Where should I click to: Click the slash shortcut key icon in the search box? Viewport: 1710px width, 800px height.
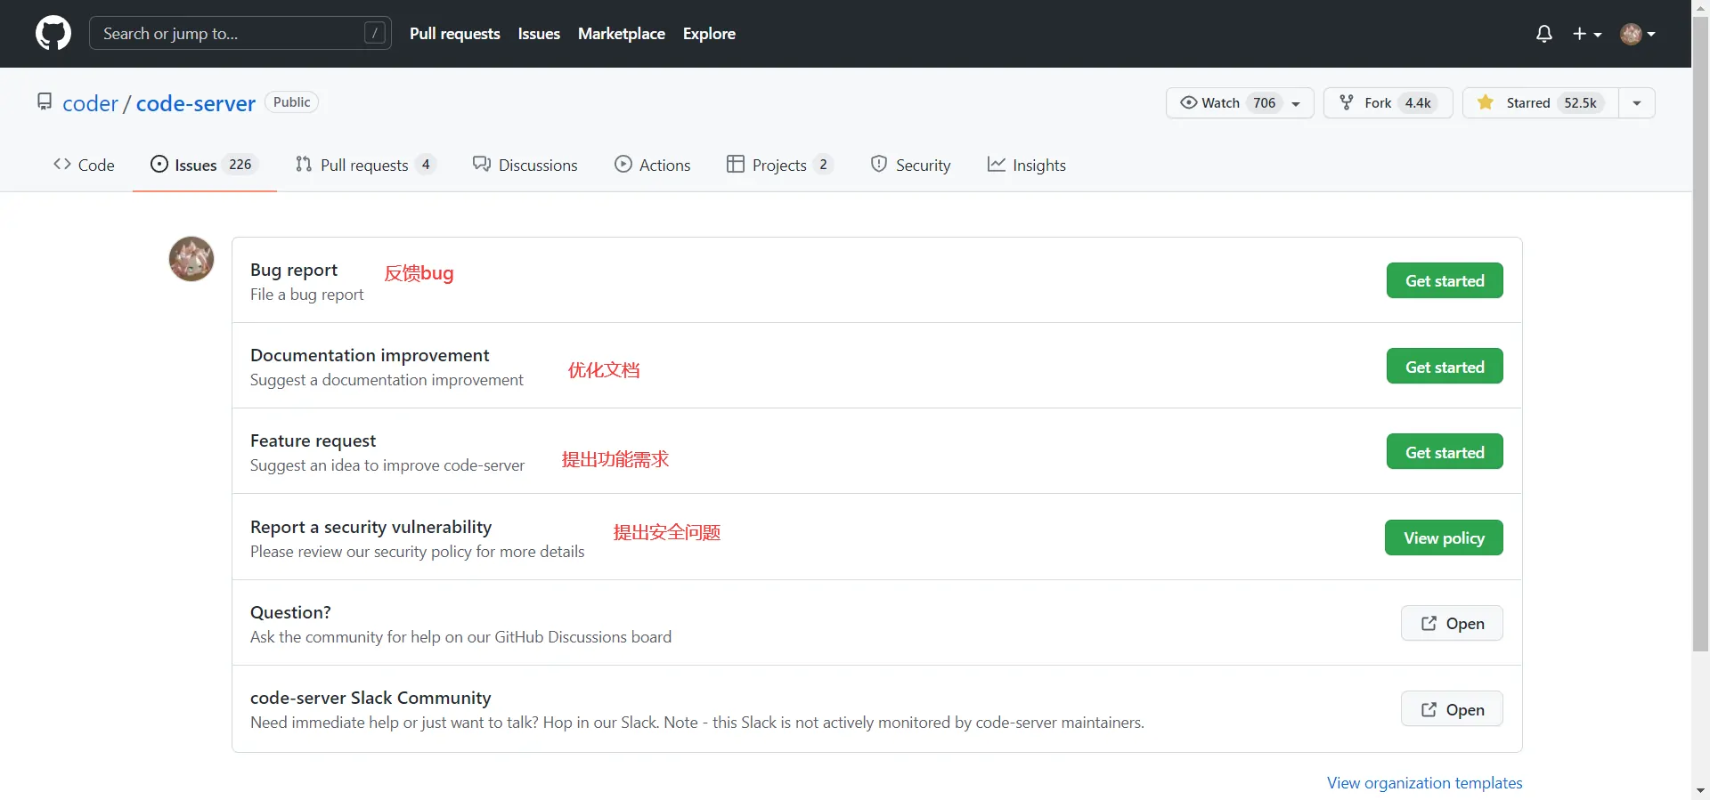[375, 33]
